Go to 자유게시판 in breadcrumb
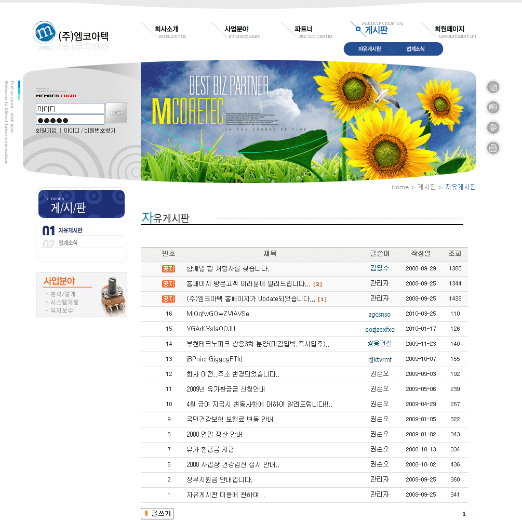Screen dimensions: 522x520 click(461, 187)
